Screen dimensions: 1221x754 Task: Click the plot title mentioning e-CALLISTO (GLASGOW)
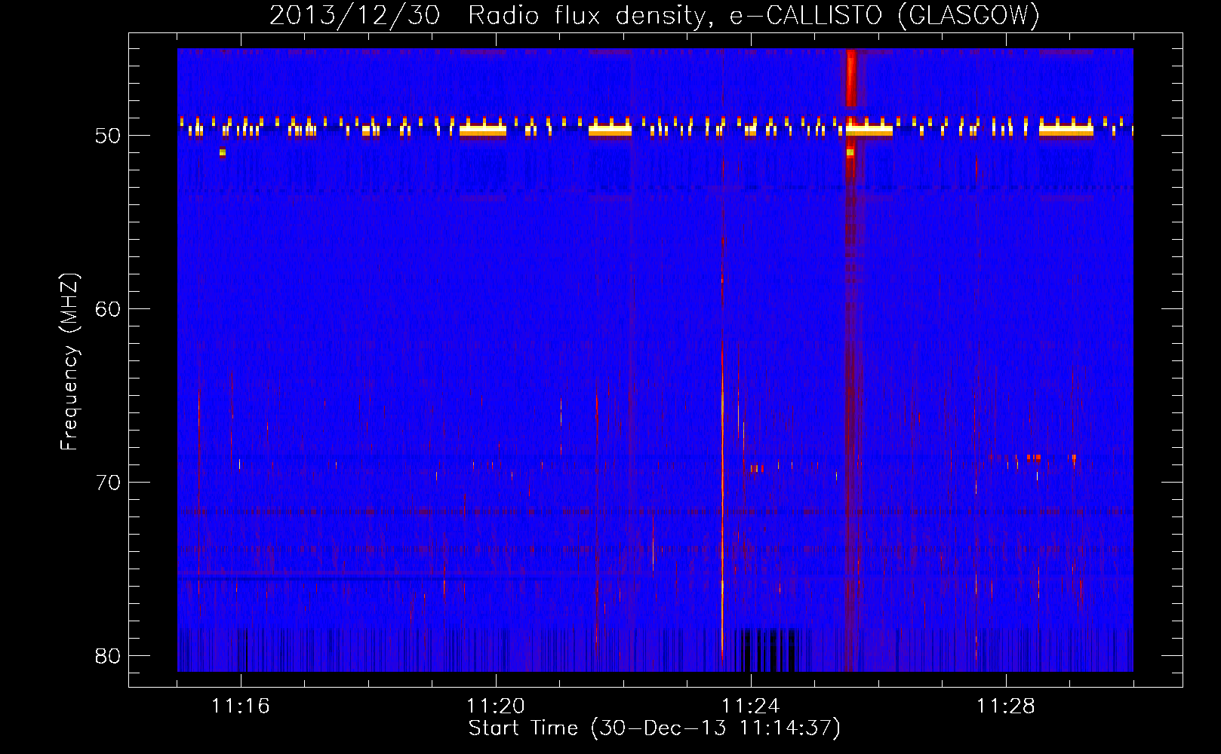click(654, 15)
